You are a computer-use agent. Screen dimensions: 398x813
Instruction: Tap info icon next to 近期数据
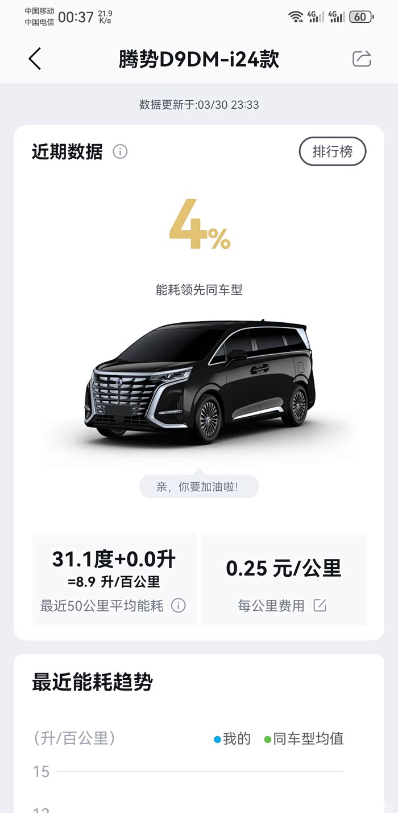[120, 151]
